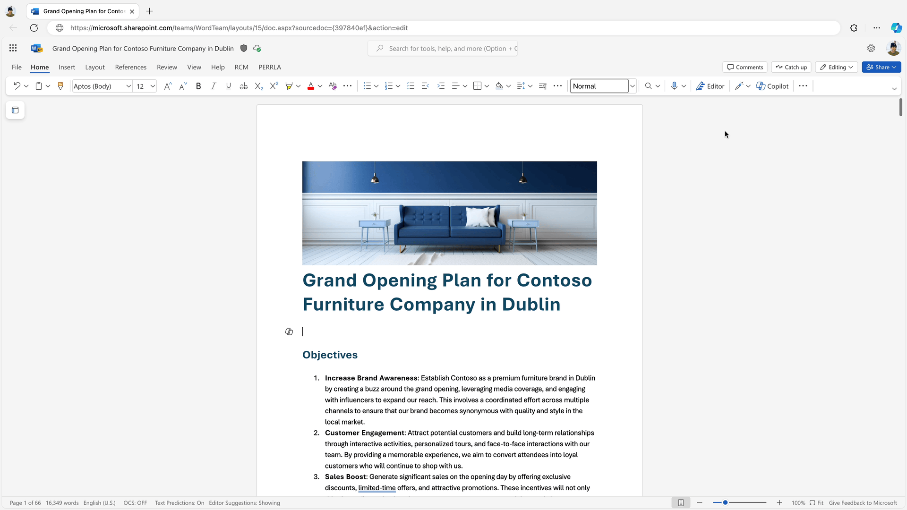Select the Italic formatting icon

click(x=214, y=86)
